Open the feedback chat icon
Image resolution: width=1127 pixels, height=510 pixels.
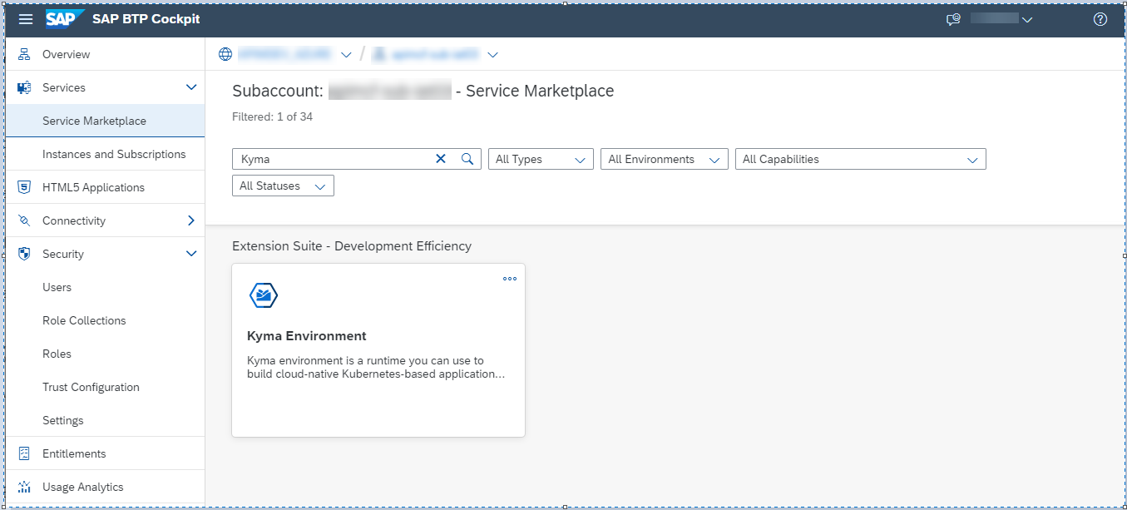click(x=953, y=19)
